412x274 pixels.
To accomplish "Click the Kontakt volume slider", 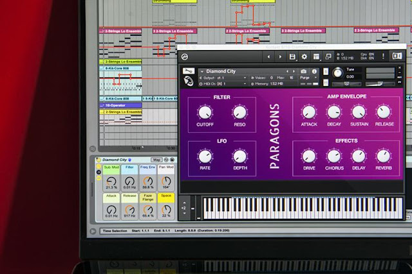I will (x=380, y=83).
